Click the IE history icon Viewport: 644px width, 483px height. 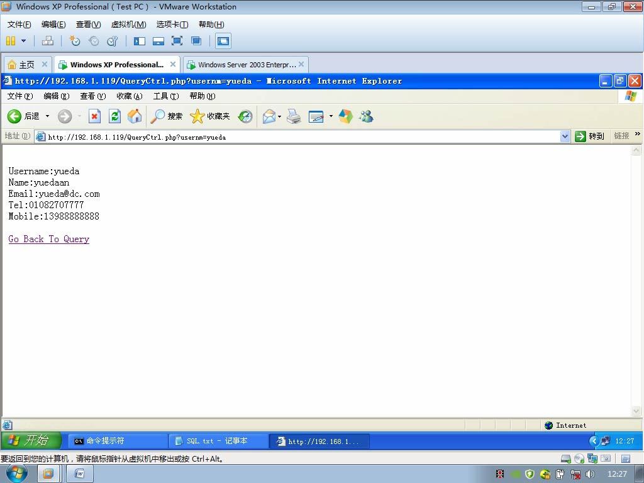tap(245, 116)
